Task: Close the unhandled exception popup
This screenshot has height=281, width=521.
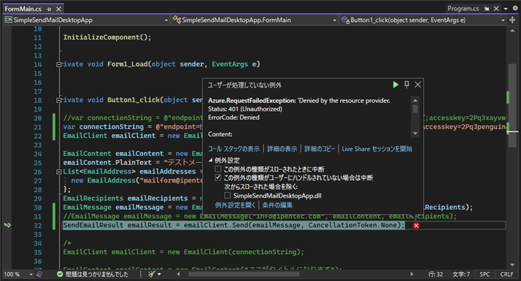Action: [417, 85]
